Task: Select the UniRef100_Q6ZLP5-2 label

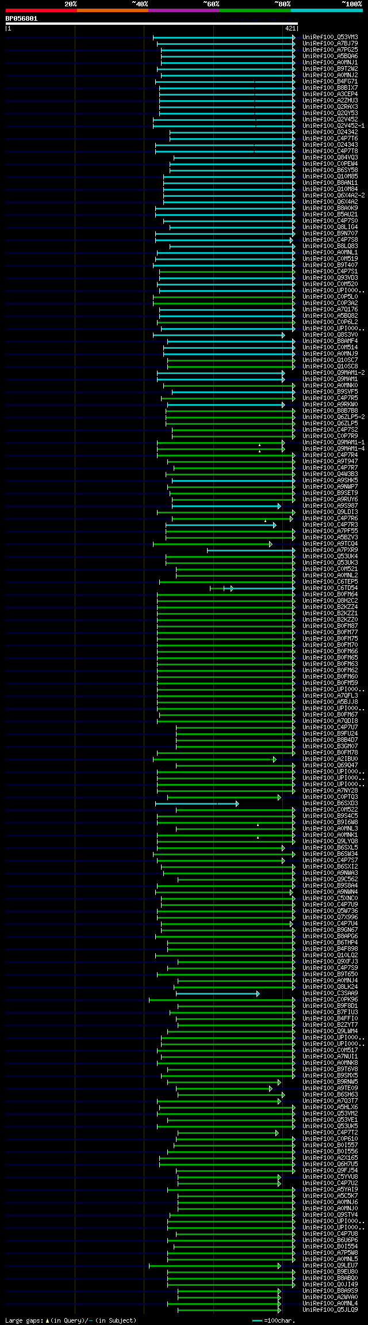Action: pos(333,417)
